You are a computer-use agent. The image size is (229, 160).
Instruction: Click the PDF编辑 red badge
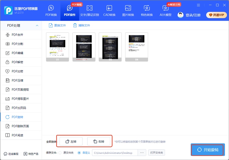coord(77,5)
